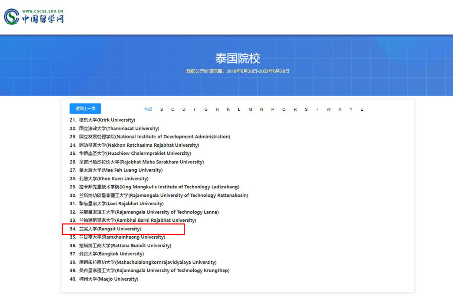Filter universities by letter P
This screenshot has height=297, width=453.
coord(273,109)
